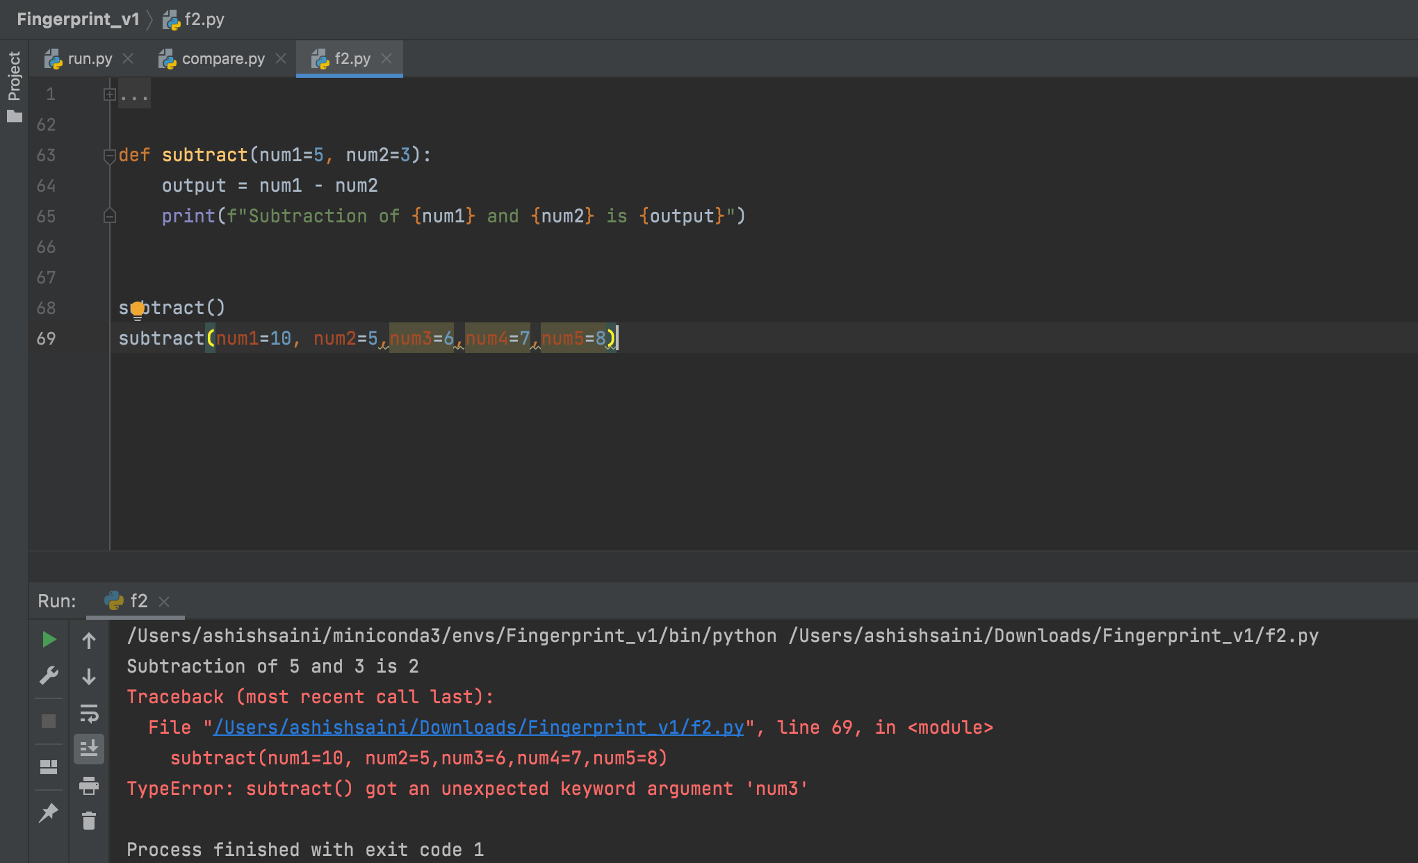
Task: Switch to the compare.py tab
Action: pos(222,59)
